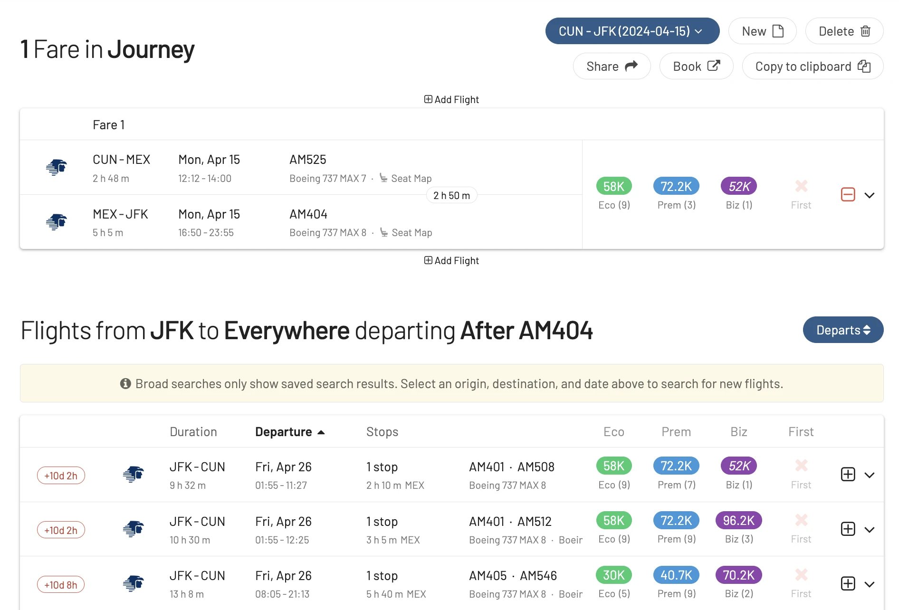This screenshot has height=610, width=899.
Task: Click 2 h 50 m layover badge
Action: 451,195
